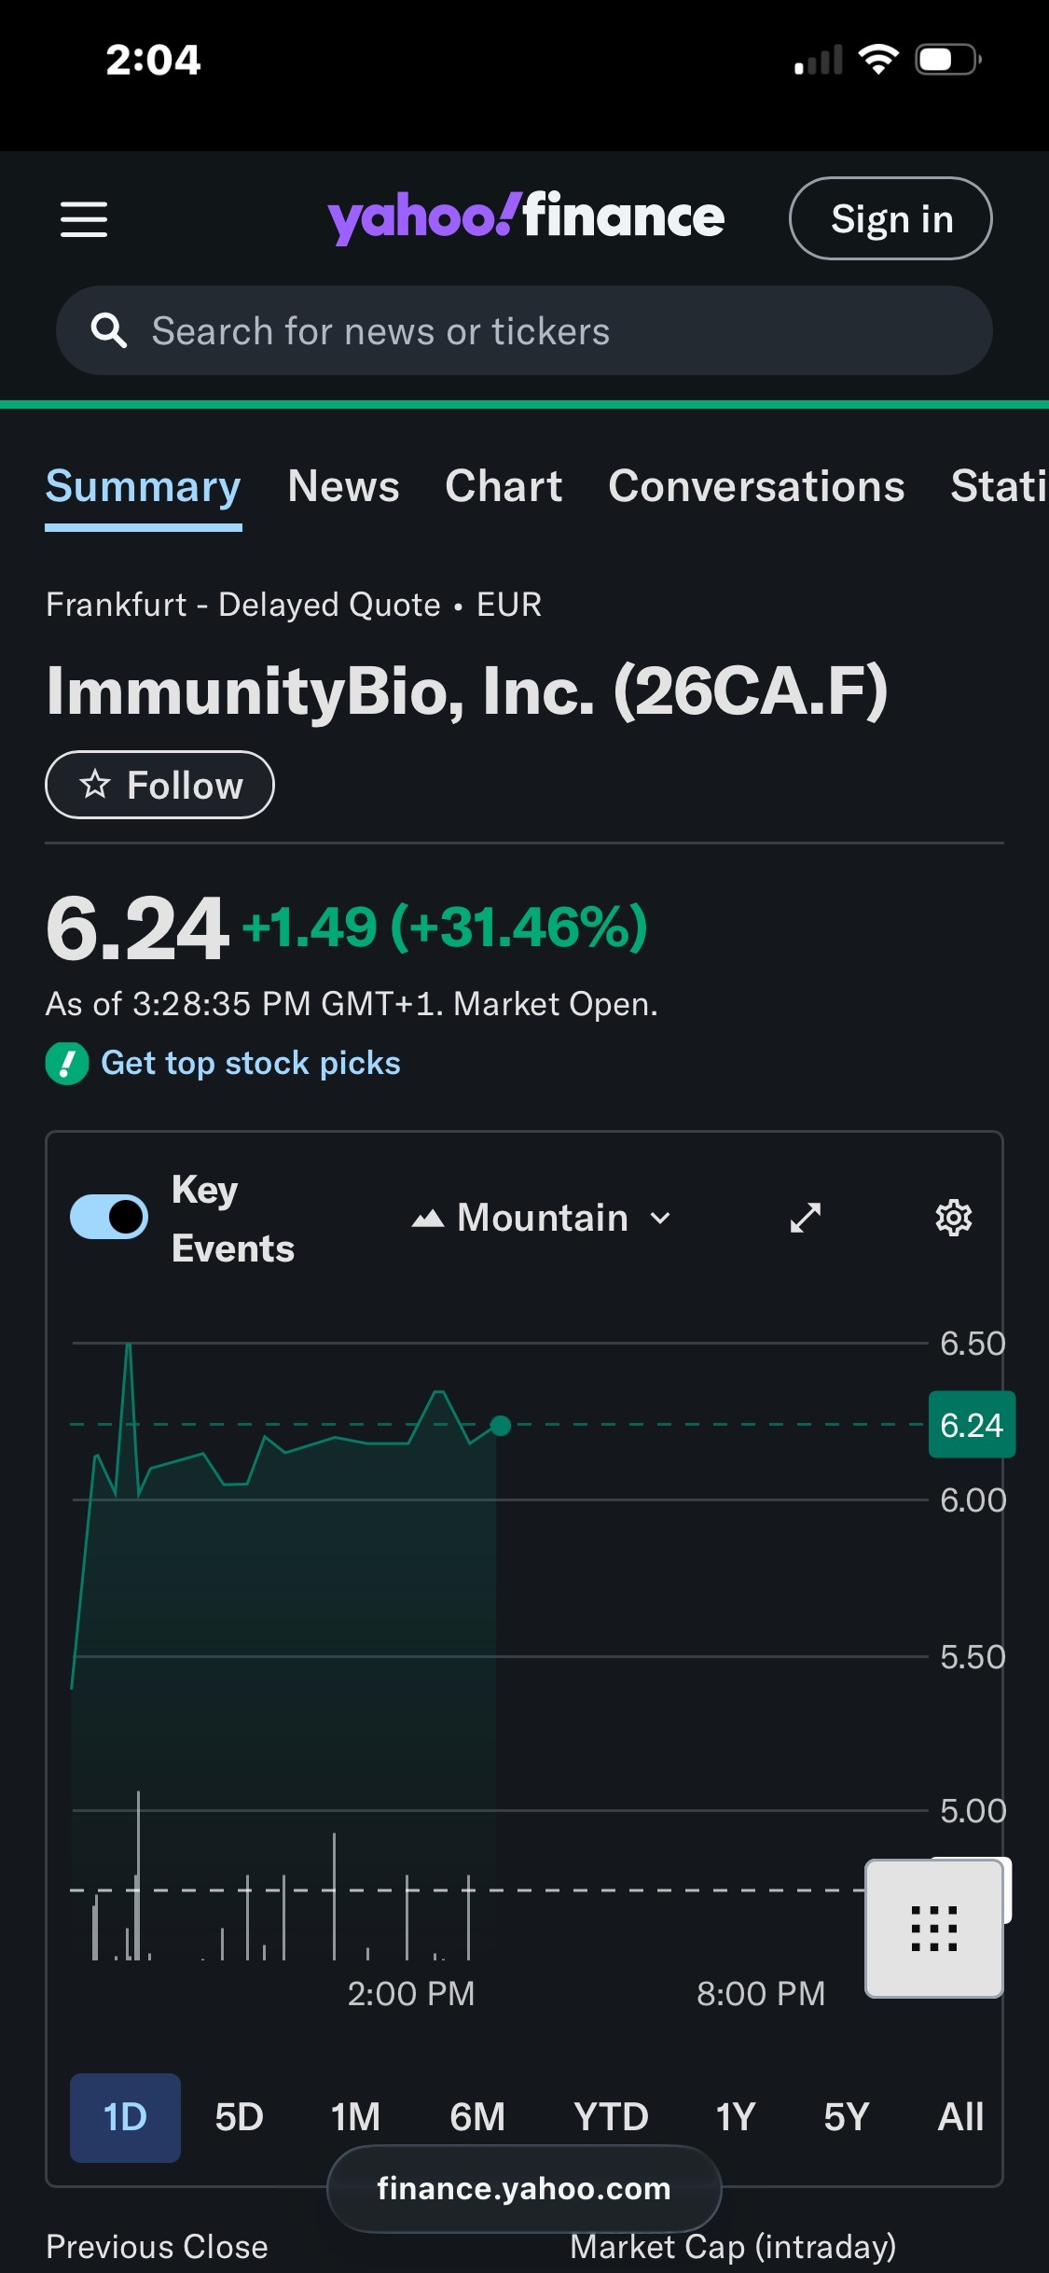Open the hamburger navigation menu
This screenshot has width=1049, height=2273.
tap(84, 219)
